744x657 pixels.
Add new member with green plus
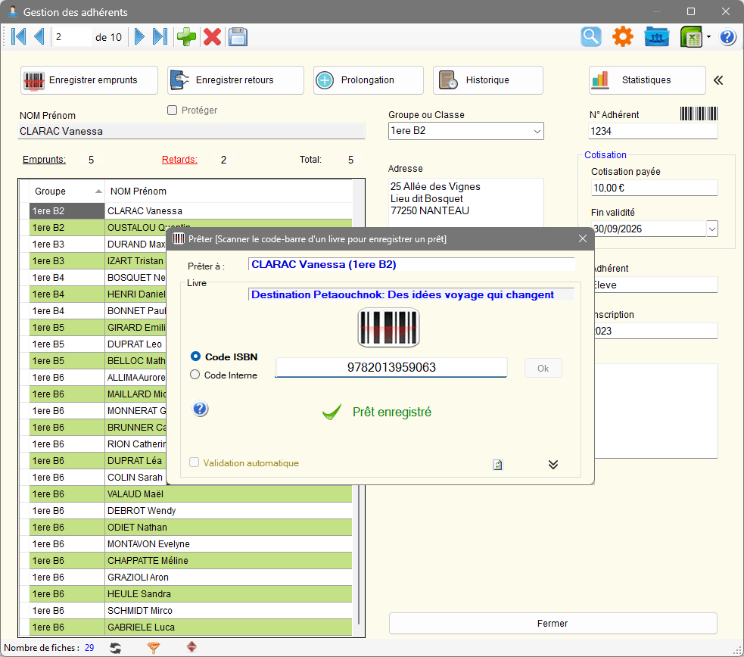click(x=186, y=36)
